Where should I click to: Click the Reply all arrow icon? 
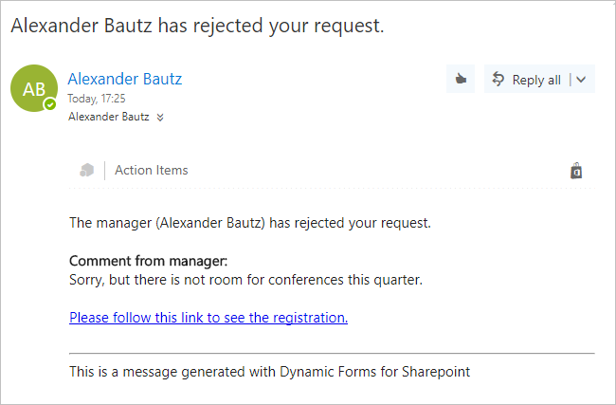click(498, 80)
